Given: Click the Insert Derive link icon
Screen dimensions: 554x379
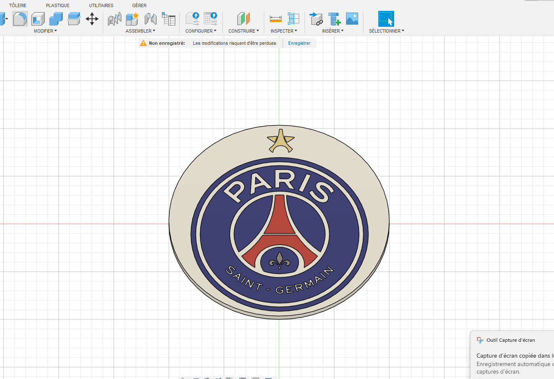Looking at the screenshot, I should [x=316, y=19].
